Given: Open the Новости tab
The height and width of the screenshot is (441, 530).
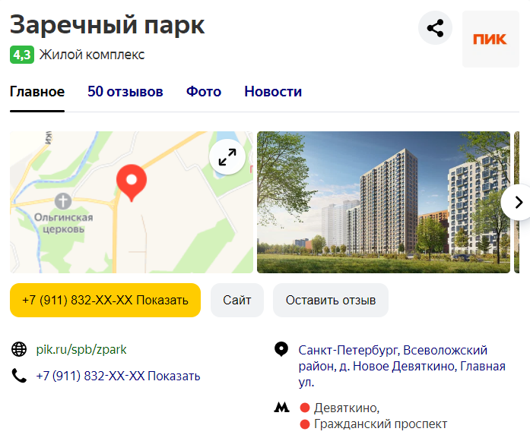Looking at the screenshot, I should point(273,92).
